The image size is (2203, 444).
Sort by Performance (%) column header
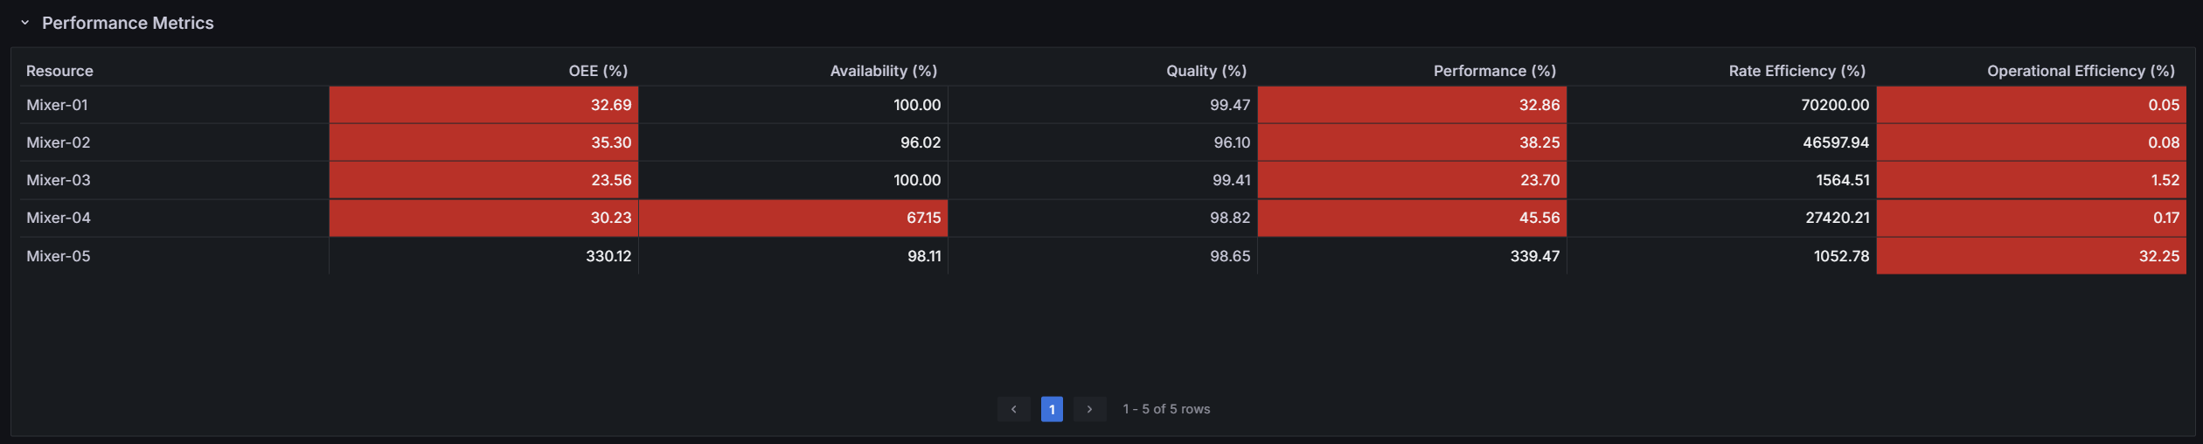[1494, 71]
